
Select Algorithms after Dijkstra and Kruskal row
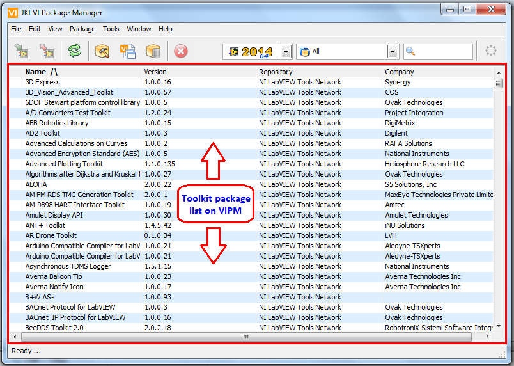click(x=251, y=174)
